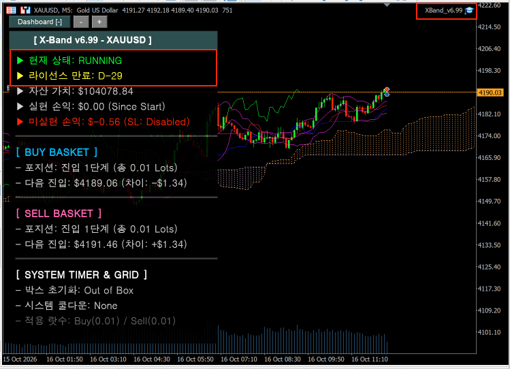Click the white arrow beside asset value line

pyautogui.click(x=20, y=91)
